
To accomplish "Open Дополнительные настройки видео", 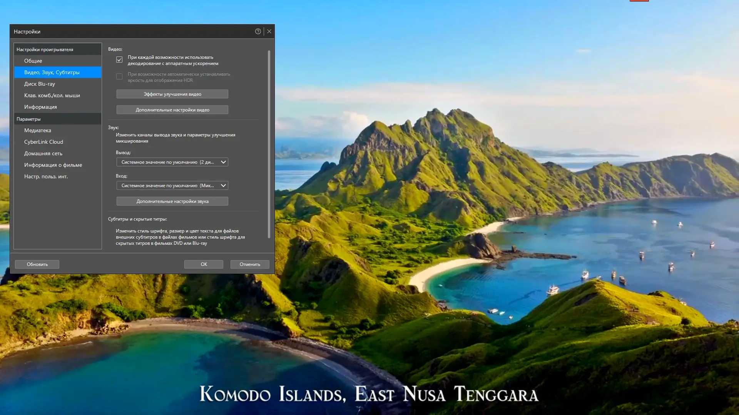I will (172, 110).
